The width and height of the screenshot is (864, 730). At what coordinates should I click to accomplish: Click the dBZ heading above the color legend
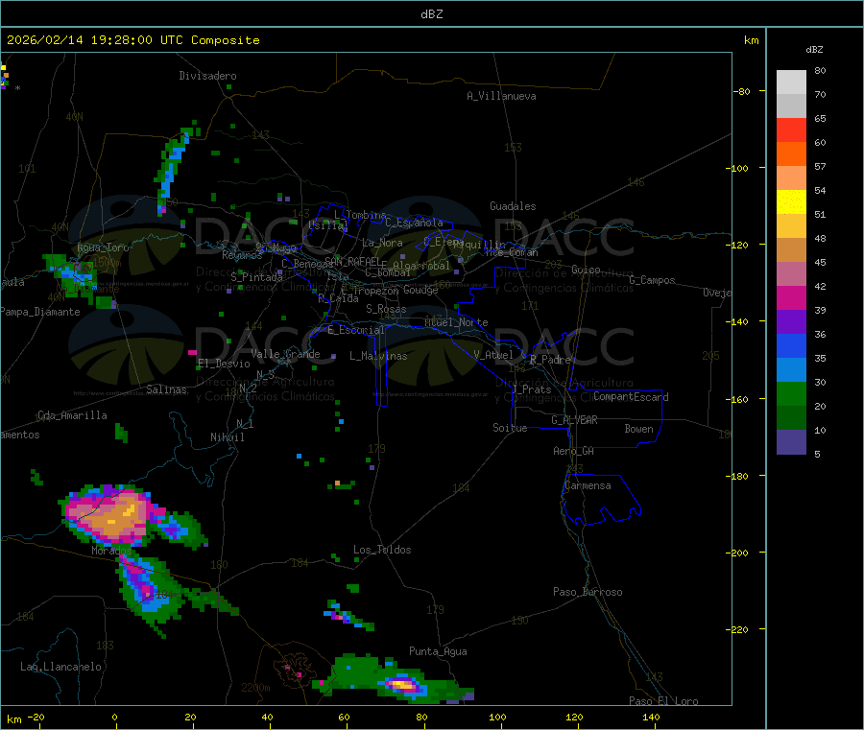coord(814,50)
